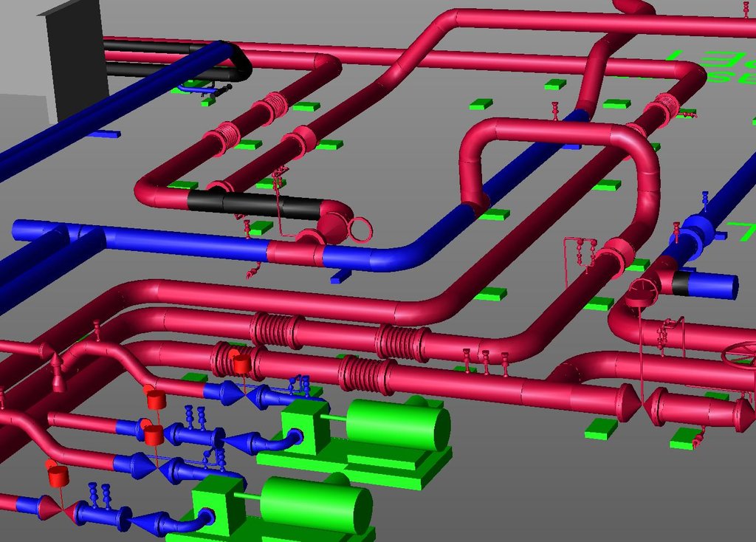Viewport: 756px width, 542px height.
Task: Click the upper green pump motor cylinder
Action: [397, 424]
